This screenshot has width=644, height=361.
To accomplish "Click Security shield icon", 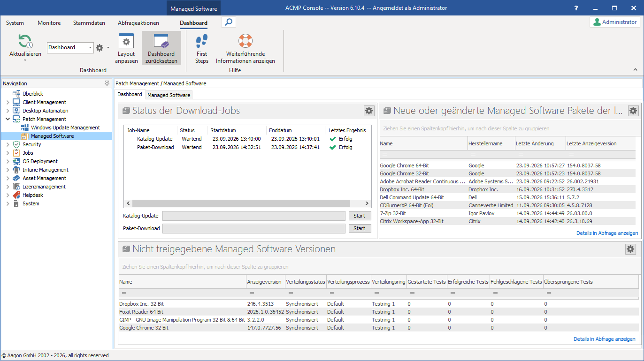I will point(16,144).
